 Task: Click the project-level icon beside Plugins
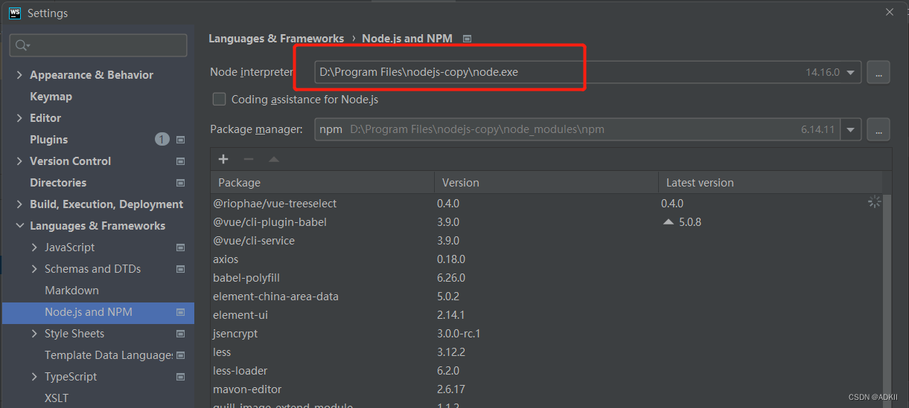pyautogui.click(x=180, y=140)
